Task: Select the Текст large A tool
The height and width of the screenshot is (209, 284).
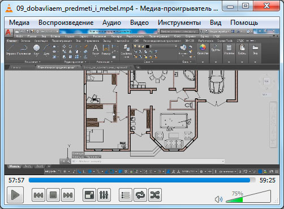Action: [x=96, y=50]
